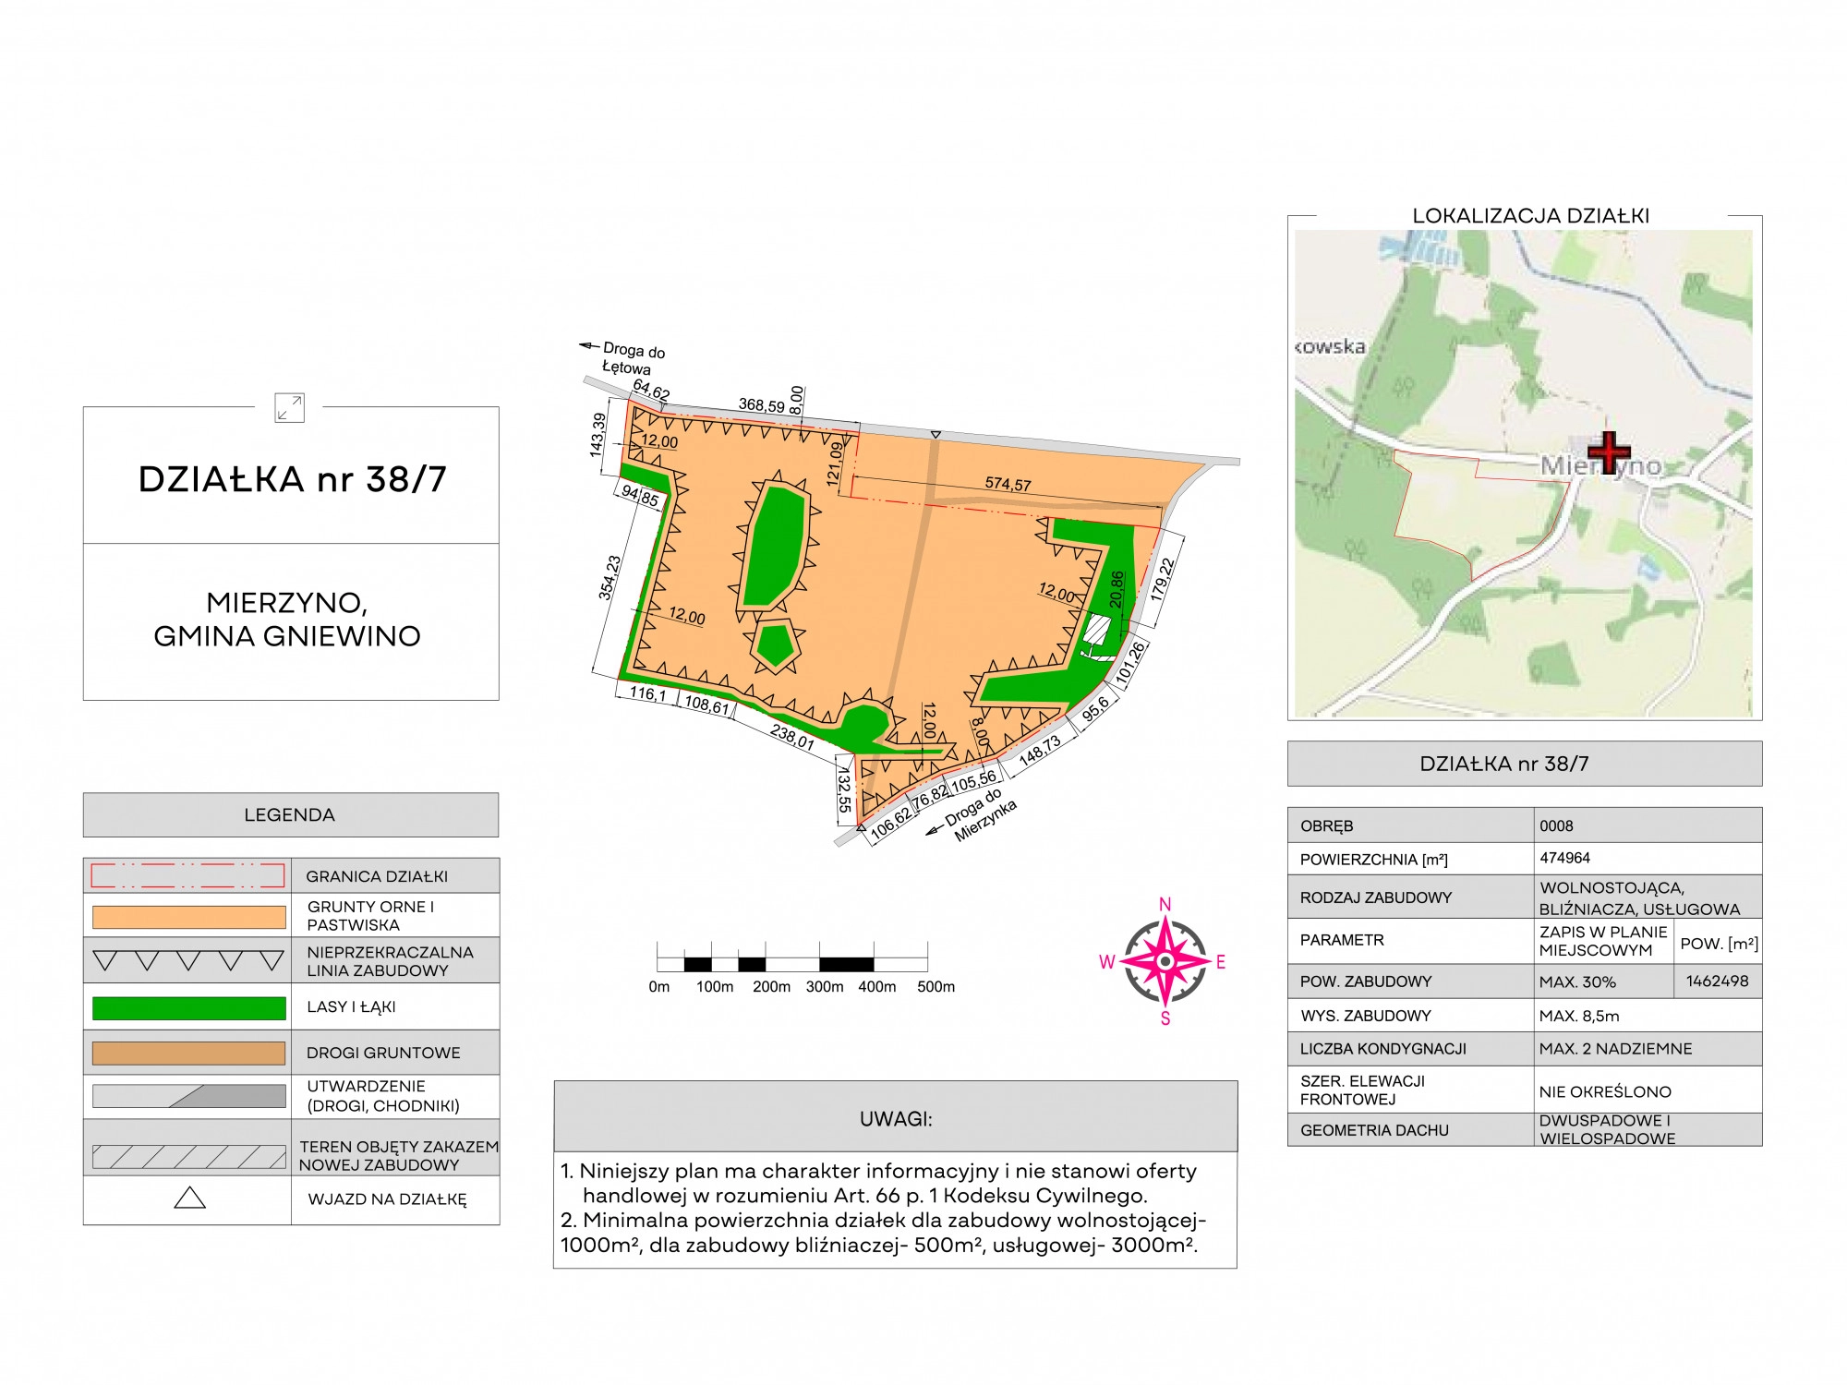Image resolution: width=1847 pixels, height=1385 pixels.
Task: Click the hatched new-building ban symbol in the legend
Action: coord(188,1156)
